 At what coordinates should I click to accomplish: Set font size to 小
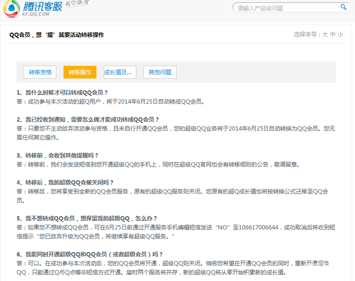click(x=340, y=35)
